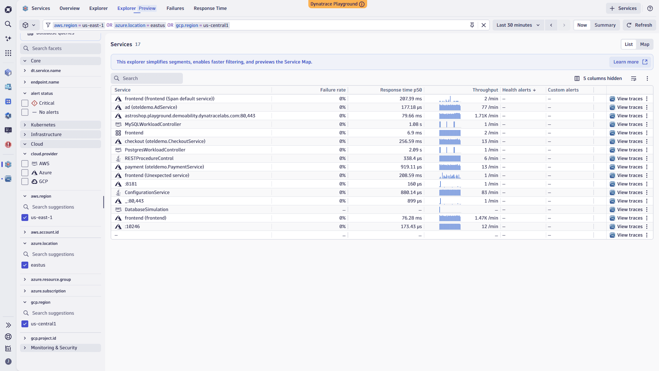Screen dimensions: 659x371
Task: Click the Java icon for RESTProcedureControl row
Action: (118, 158)
